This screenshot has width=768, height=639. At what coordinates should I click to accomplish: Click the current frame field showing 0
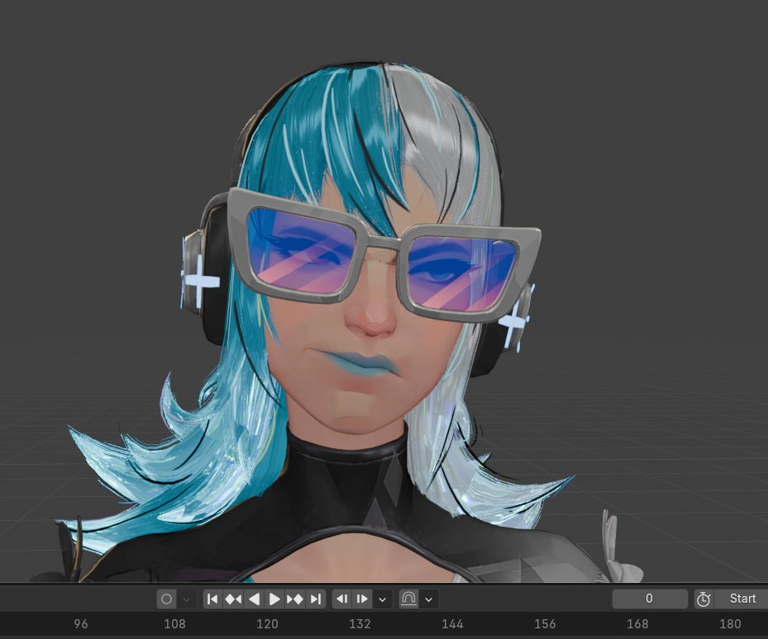[x=650, y=599]
